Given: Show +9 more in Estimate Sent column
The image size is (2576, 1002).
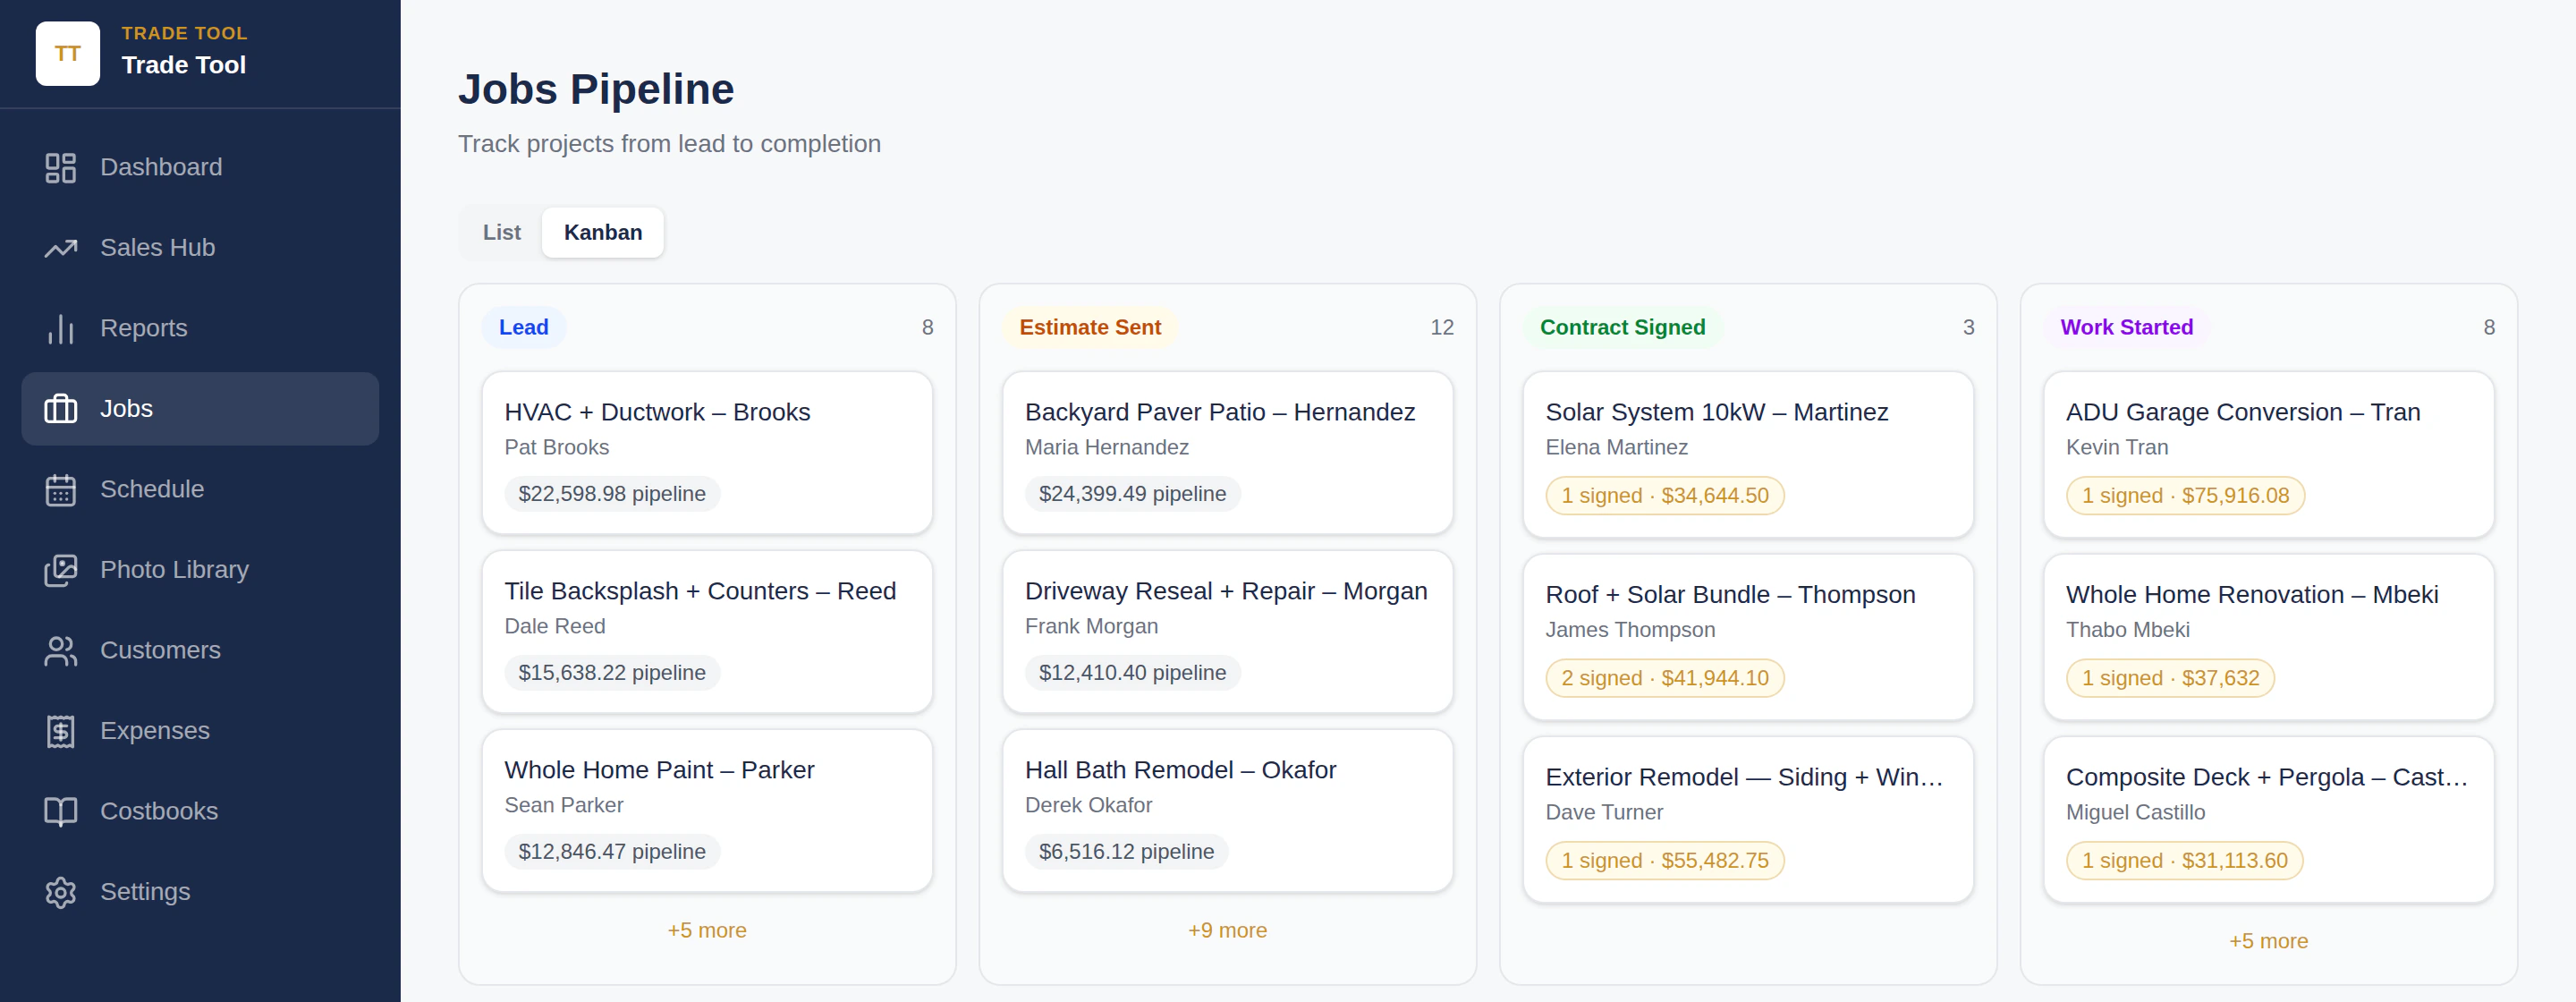Looking at the screenshot, I should (1227, 930).
